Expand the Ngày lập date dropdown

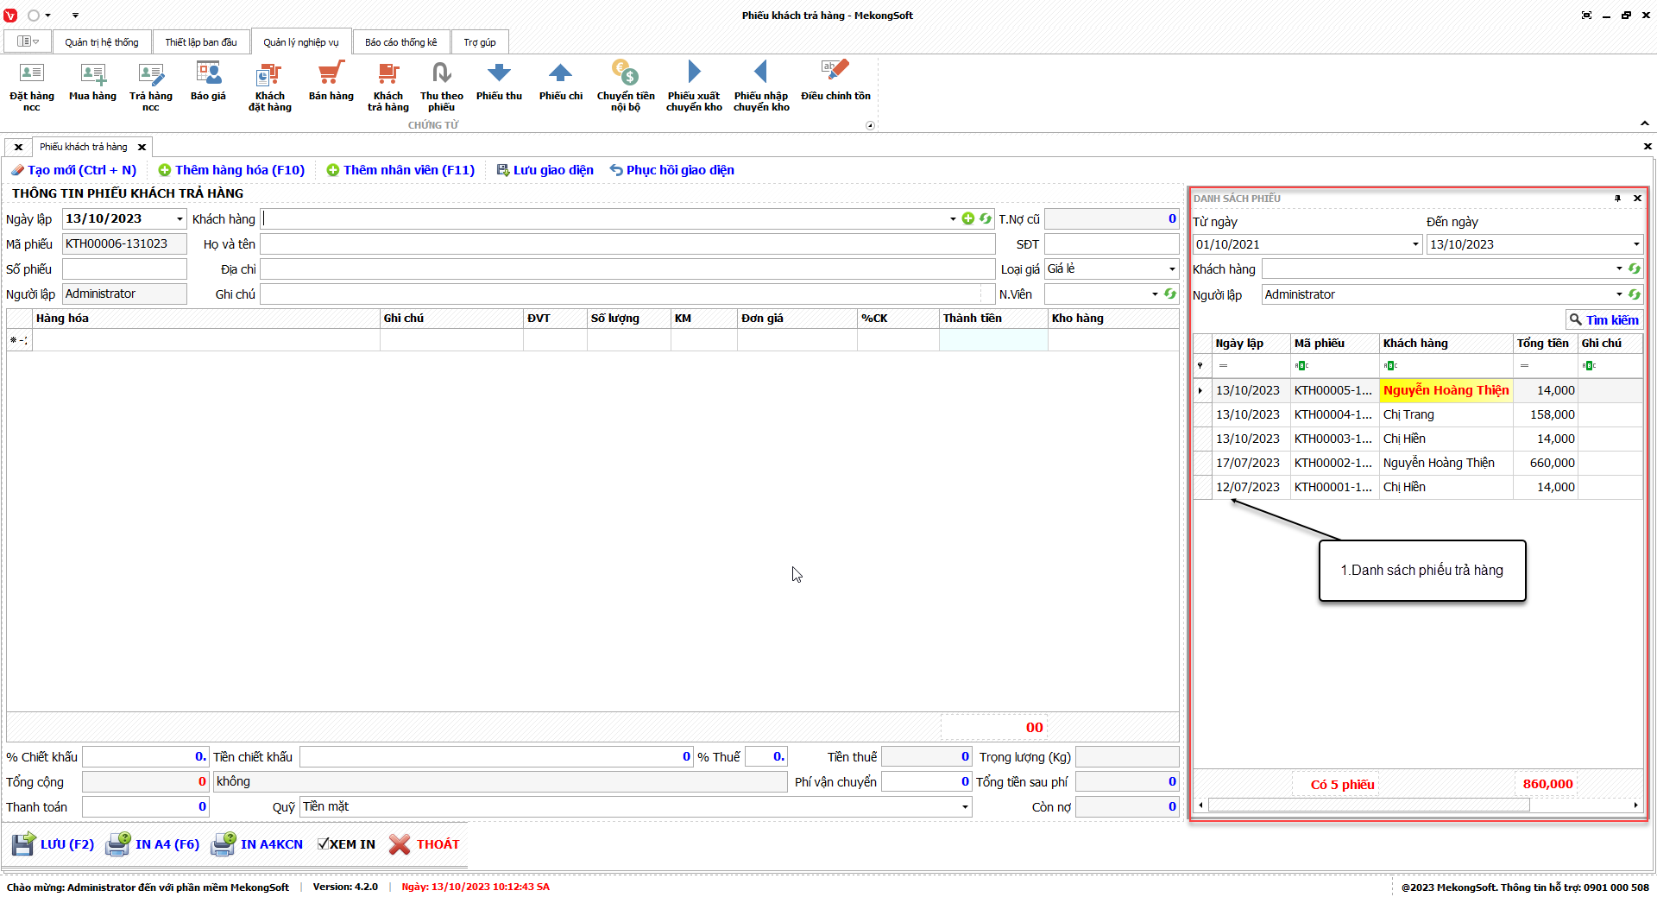point(180,219)
